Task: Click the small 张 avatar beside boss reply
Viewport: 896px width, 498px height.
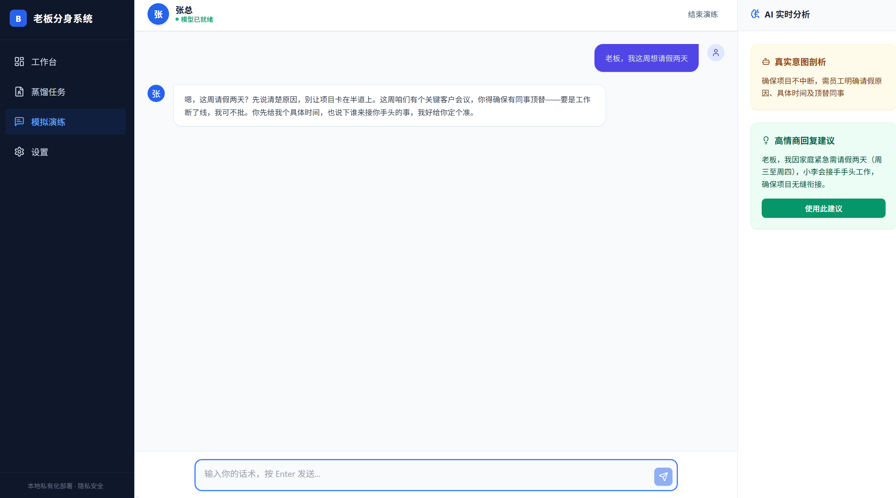Action: pos(156,93)
